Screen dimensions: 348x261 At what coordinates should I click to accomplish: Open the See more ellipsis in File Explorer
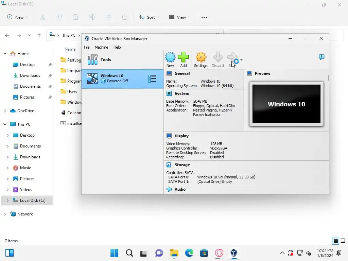pos(204,17)
